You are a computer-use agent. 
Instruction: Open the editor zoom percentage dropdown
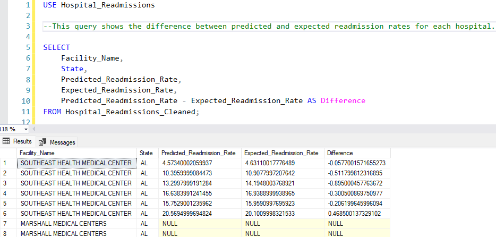[25, 129]
